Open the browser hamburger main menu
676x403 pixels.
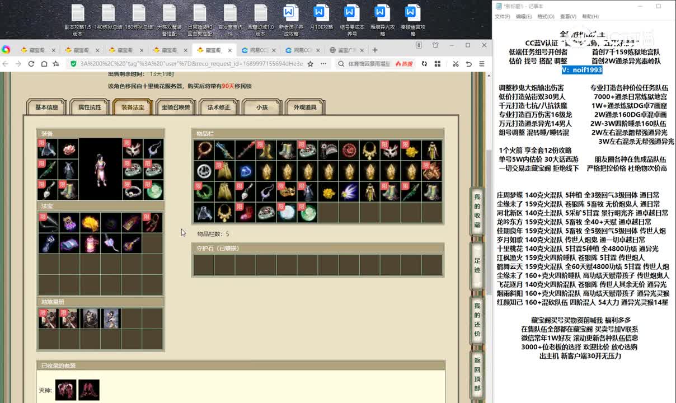pos(482,64)
